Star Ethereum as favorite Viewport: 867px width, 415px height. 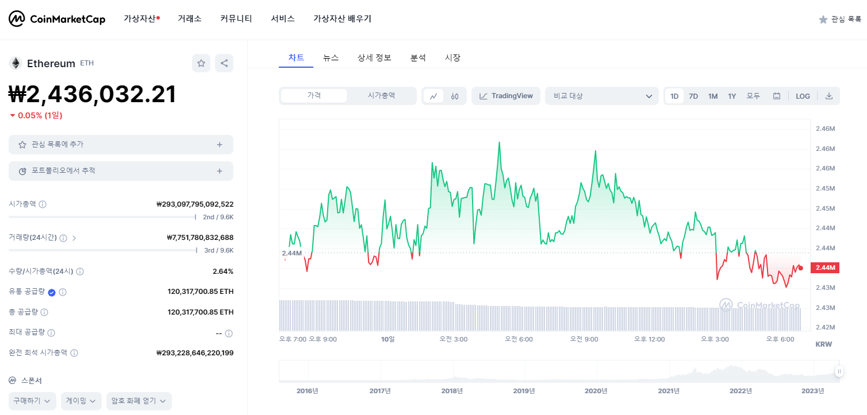tap(201, 63)
